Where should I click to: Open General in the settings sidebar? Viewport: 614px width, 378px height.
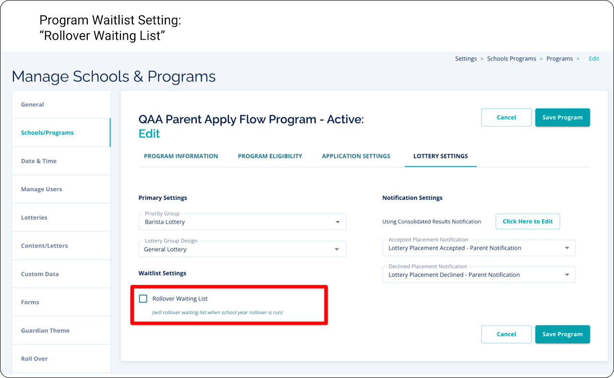pos(33,104)
